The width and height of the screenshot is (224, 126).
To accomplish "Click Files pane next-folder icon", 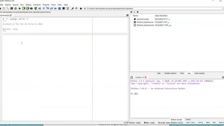I will click(134, 12).
